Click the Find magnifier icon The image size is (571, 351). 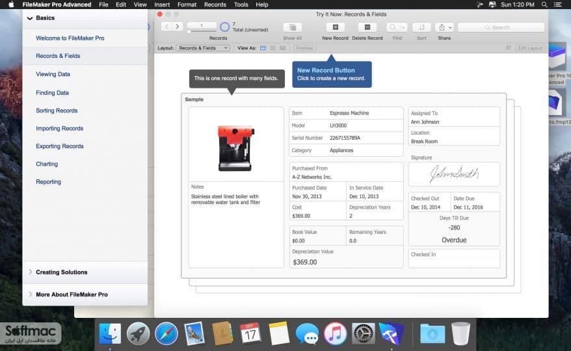[x=393, y=27]
